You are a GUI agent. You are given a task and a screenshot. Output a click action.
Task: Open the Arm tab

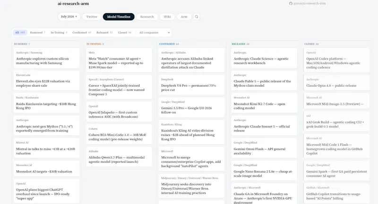click(x=184, y=17)
